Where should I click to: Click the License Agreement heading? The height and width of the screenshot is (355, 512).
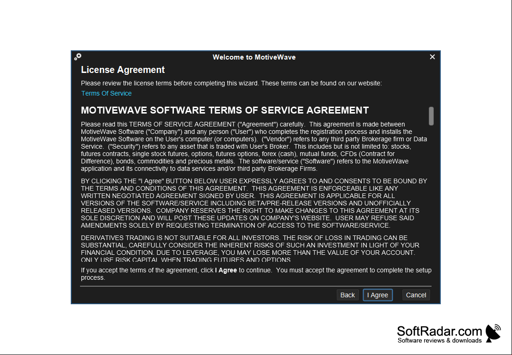coord(123,70)
